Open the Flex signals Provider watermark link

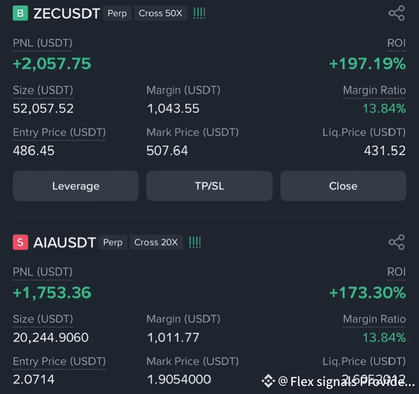click(x=346, y=381)
